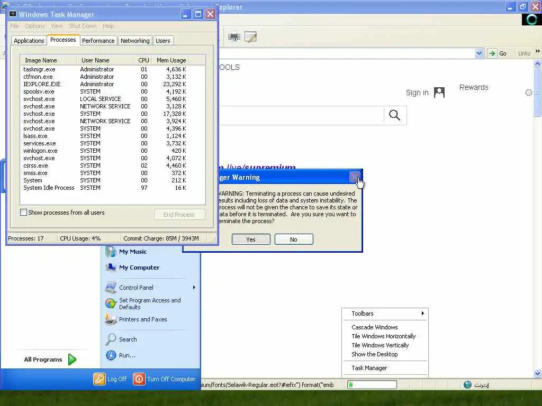Click Yes in the warning dialog
Viewport: 542px width, 406px height.
coord(251,239)
